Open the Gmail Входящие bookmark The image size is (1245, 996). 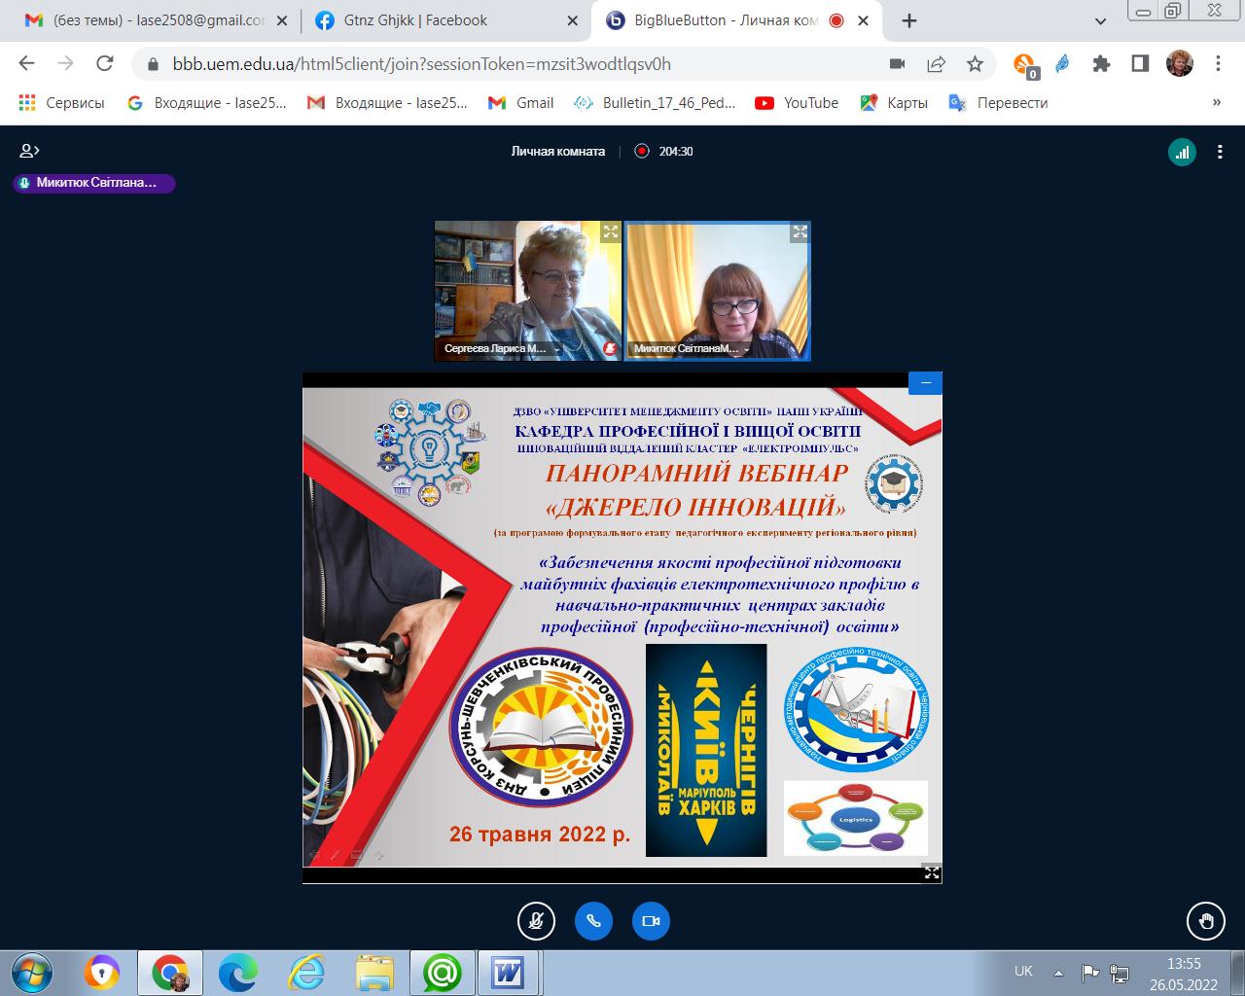[387, 102]
